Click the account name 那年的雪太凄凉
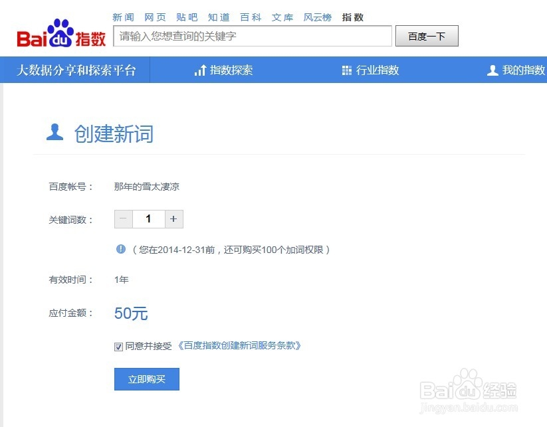This screenshot has height=427, width=547. point(146,187)
